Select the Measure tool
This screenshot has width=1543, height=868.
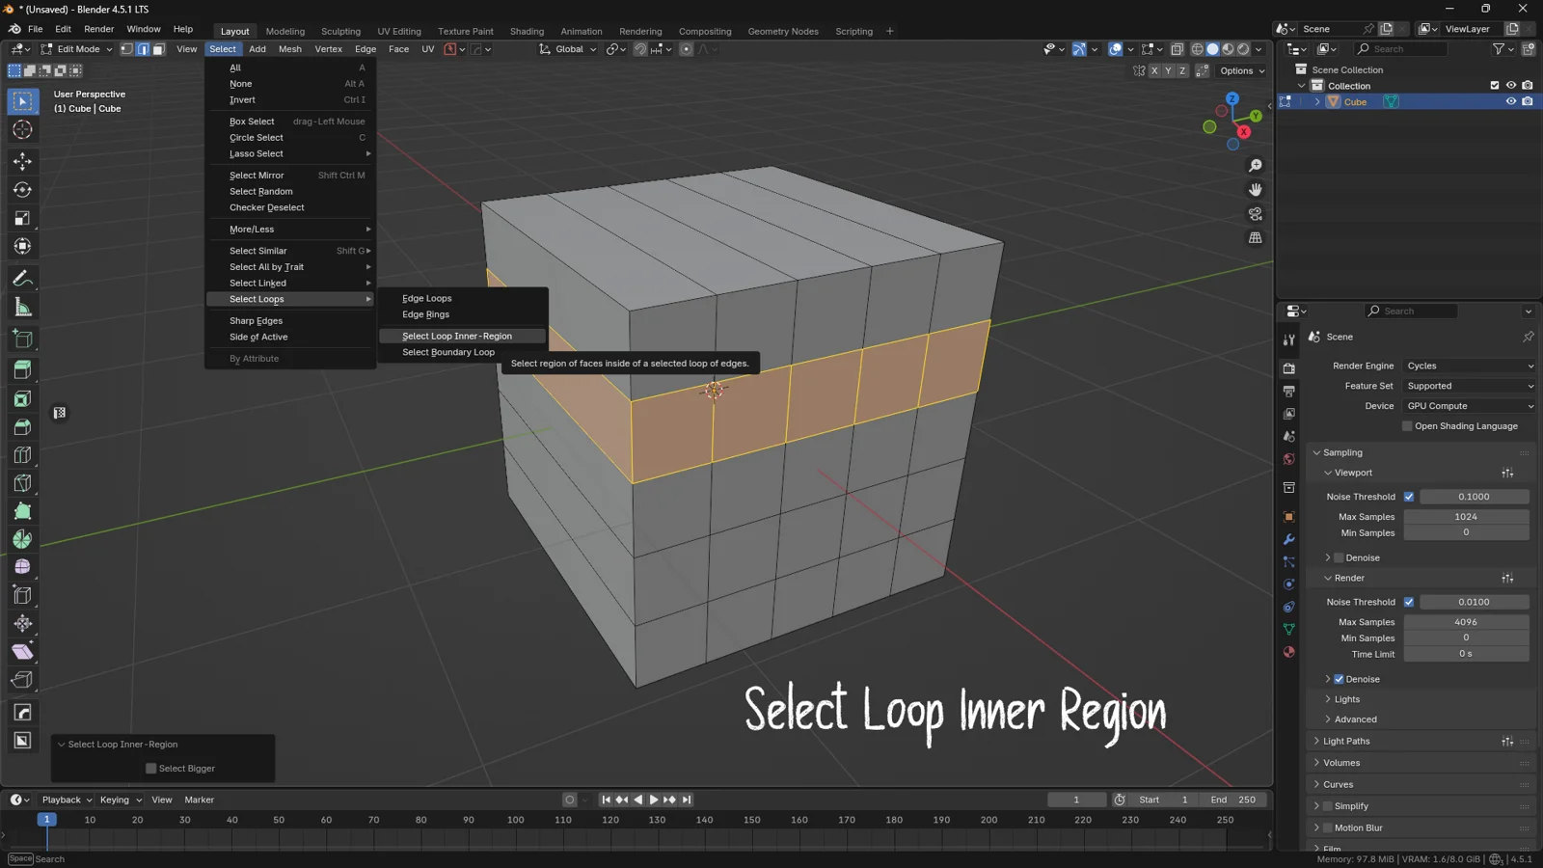click(x=22, y=307)
